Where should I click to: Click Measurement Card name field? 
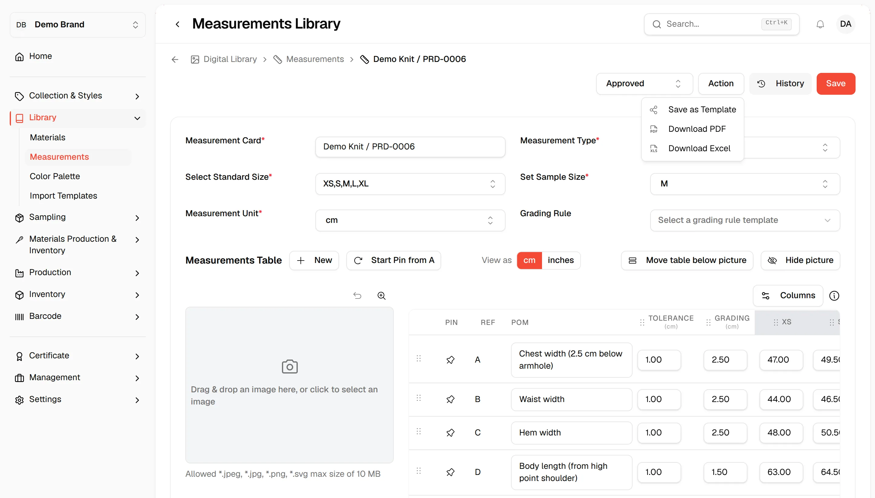[410, 147]
